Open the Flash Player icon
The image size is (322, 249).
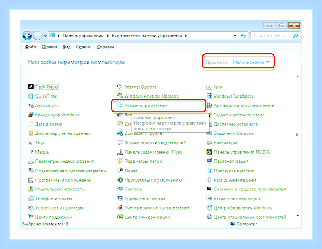click(31, 87)
